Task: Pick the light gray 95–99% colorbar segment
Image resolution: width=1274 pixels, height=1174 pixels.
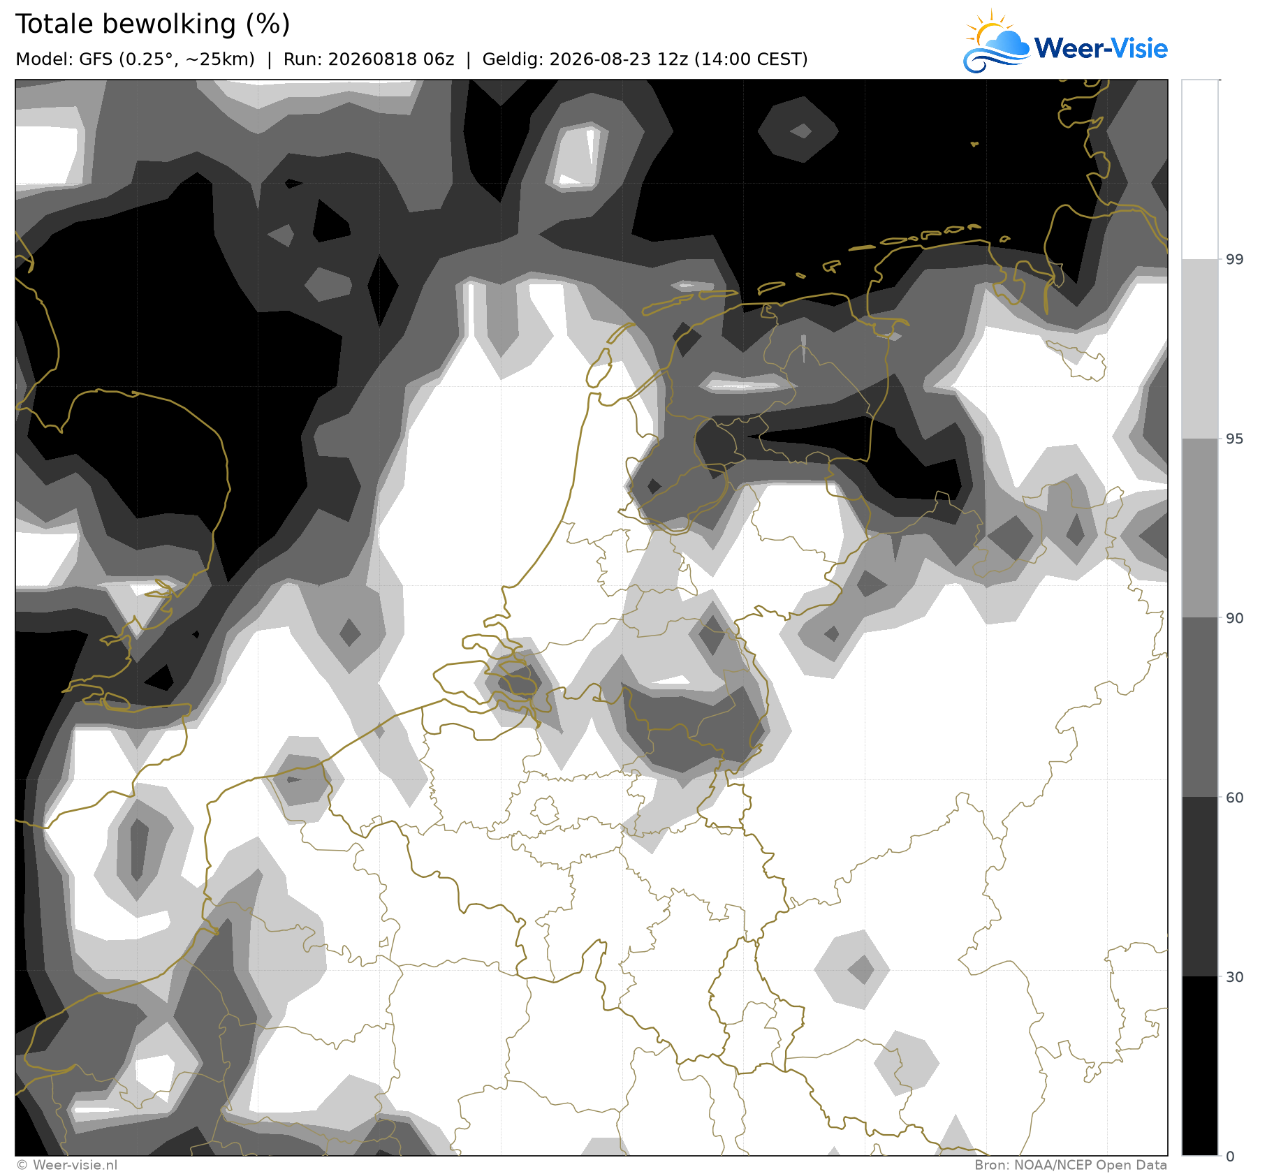Action: (x=1200, y=349)
